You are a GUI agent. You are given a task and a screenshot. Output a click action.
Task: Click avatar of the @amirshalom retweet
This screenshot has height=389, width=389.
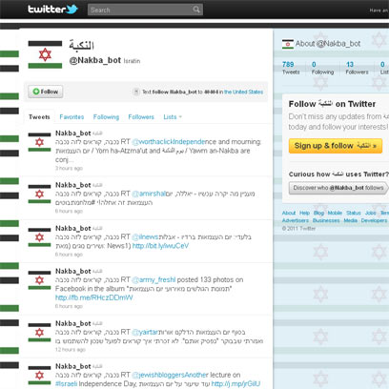(39, 194)
